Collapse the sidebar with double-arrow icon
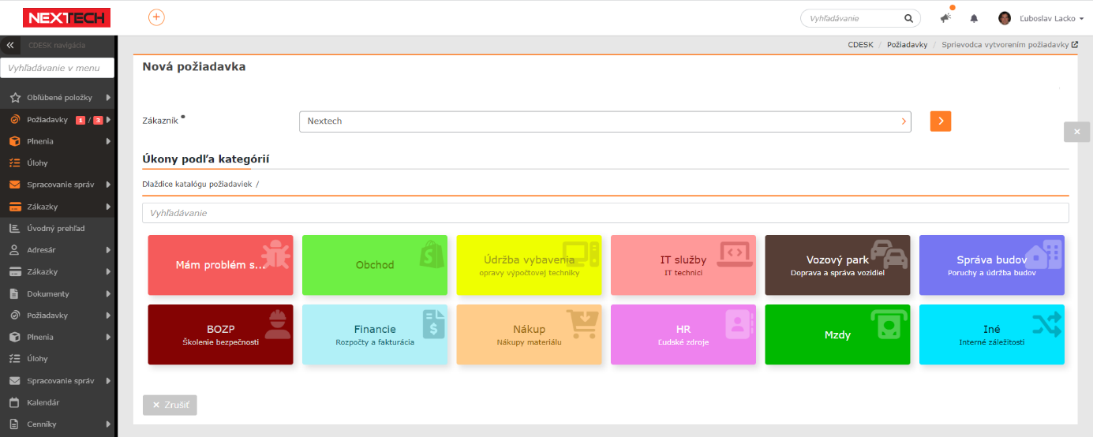This screenshot has width=1093, height=437. 10,45
